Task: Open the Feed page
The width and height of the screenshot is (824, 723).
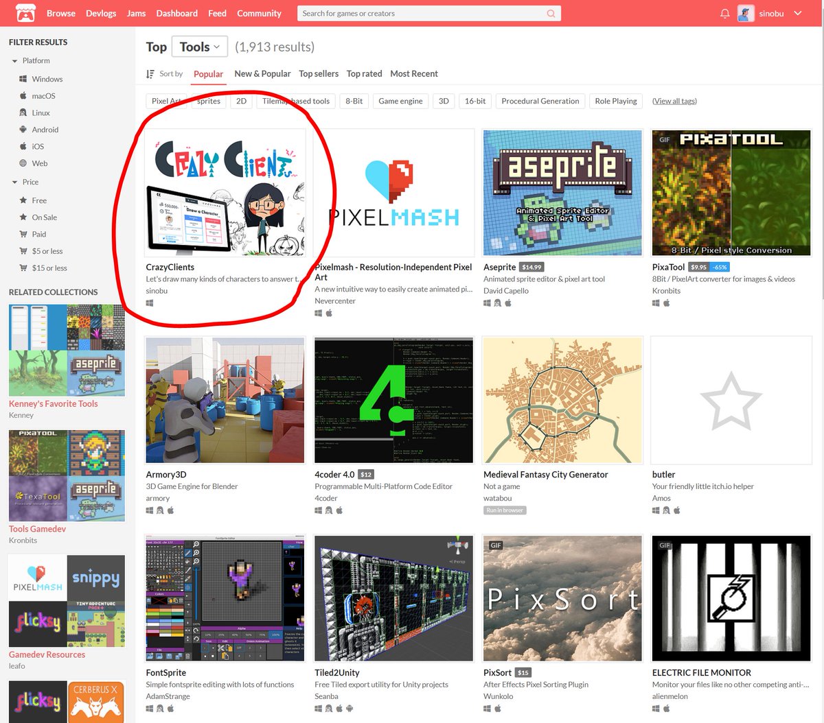Action: point(217,13)
